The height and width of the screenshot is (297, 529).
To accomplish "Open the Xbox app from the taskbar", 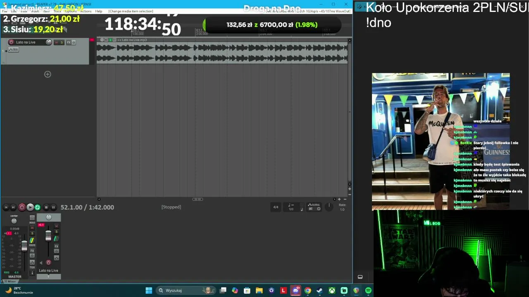I will (x=332, y=290).
